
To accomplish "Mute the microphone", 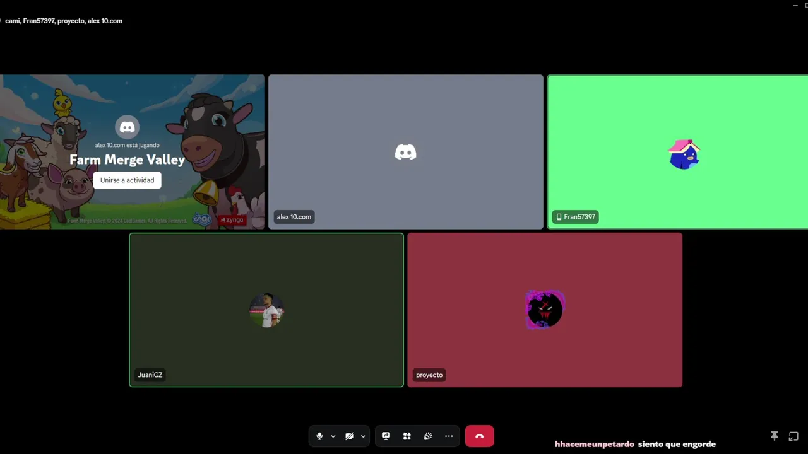I will coord(319,436).
